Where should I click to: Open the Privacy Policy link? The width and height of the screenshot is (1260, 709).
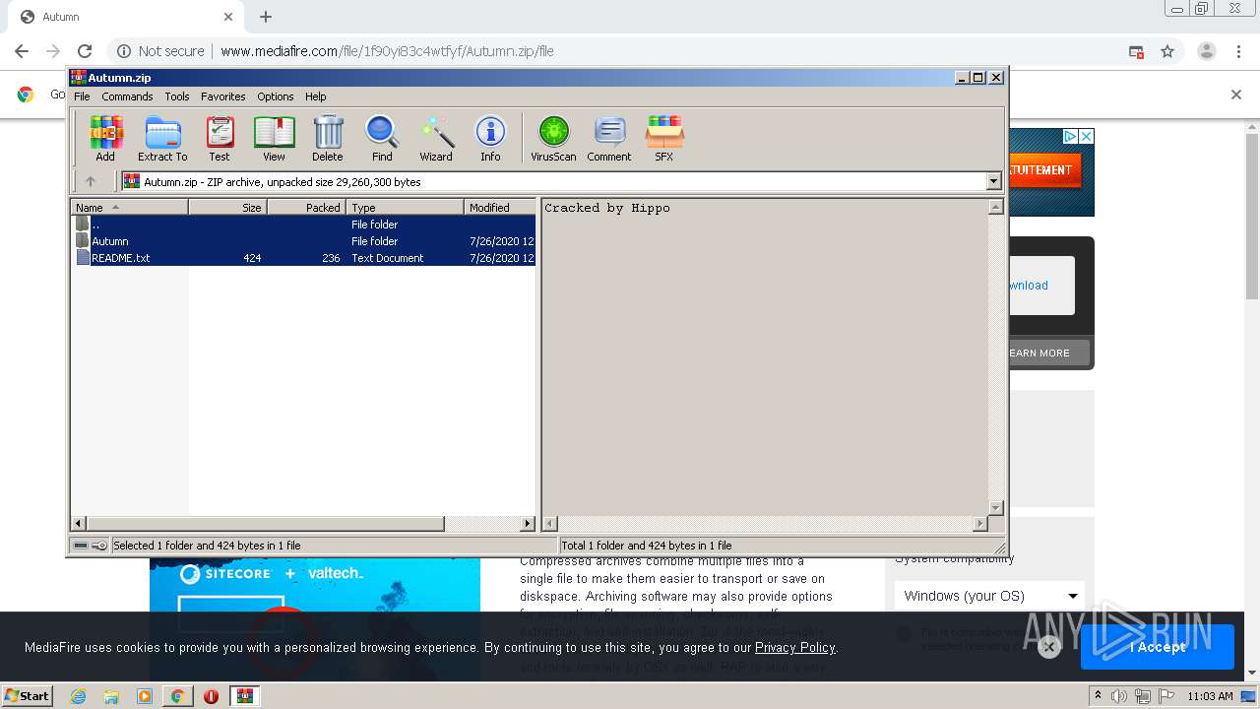pyautogui.click(x=794, y=647)
